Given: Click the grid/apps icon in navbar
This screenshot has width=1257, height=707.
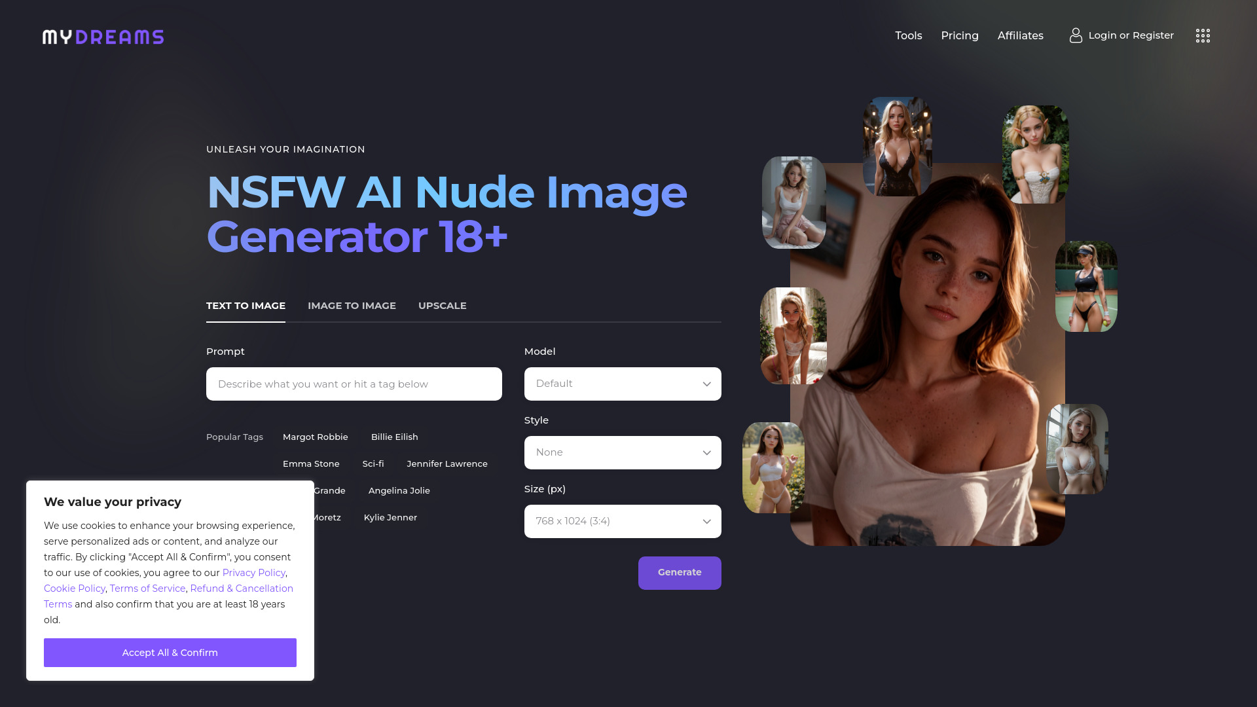Looking at the screenshot, I should pos(1203,35).
